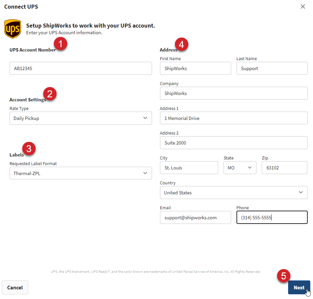Click the "Labels" section heading
The image size is (313, 299).
17,155
